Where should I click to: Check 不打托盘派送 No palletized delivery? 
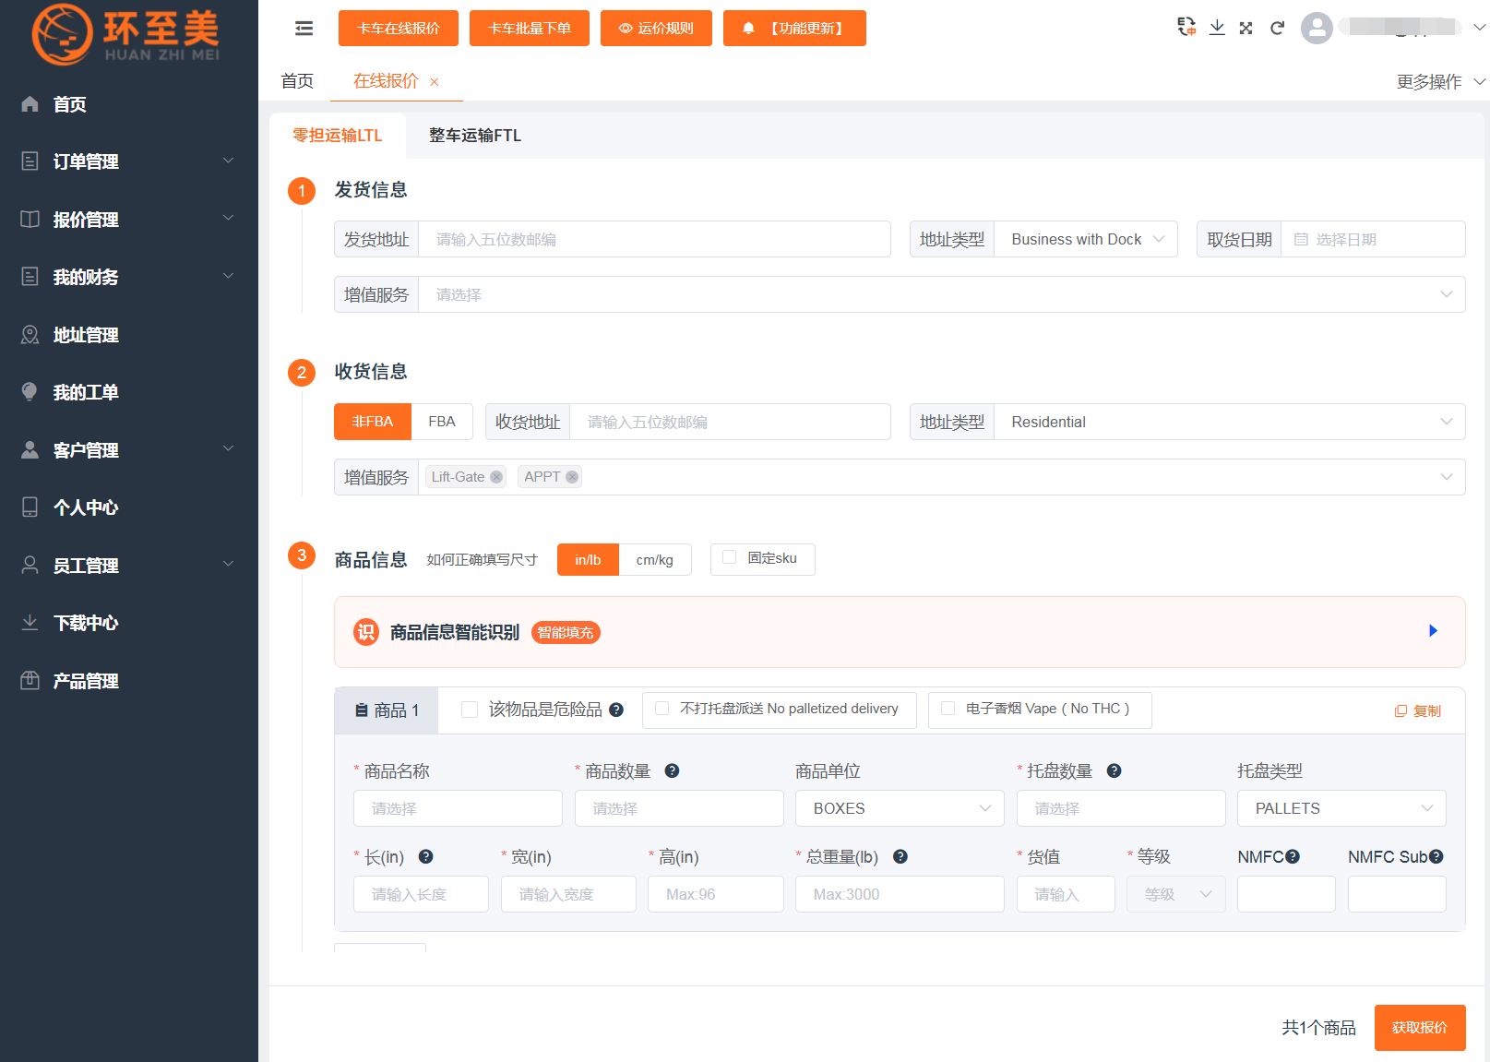(x=662, y=708)
